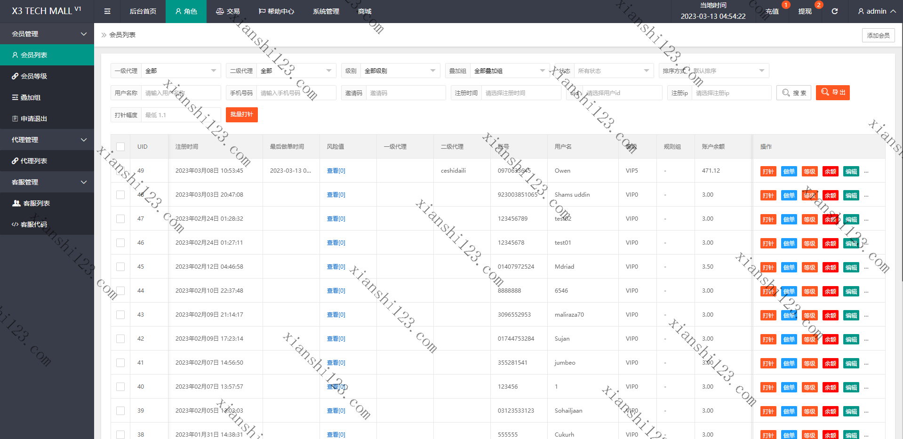
Task: Open 代理列表 sidebar item
Action: point(47,161)
